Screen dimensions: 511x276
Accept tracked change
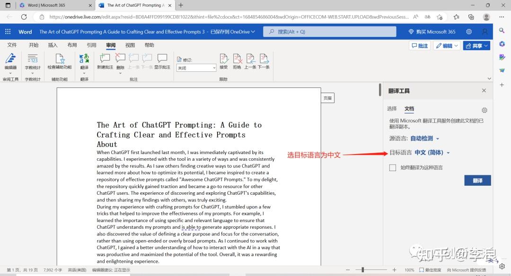(x=223, y=61)
